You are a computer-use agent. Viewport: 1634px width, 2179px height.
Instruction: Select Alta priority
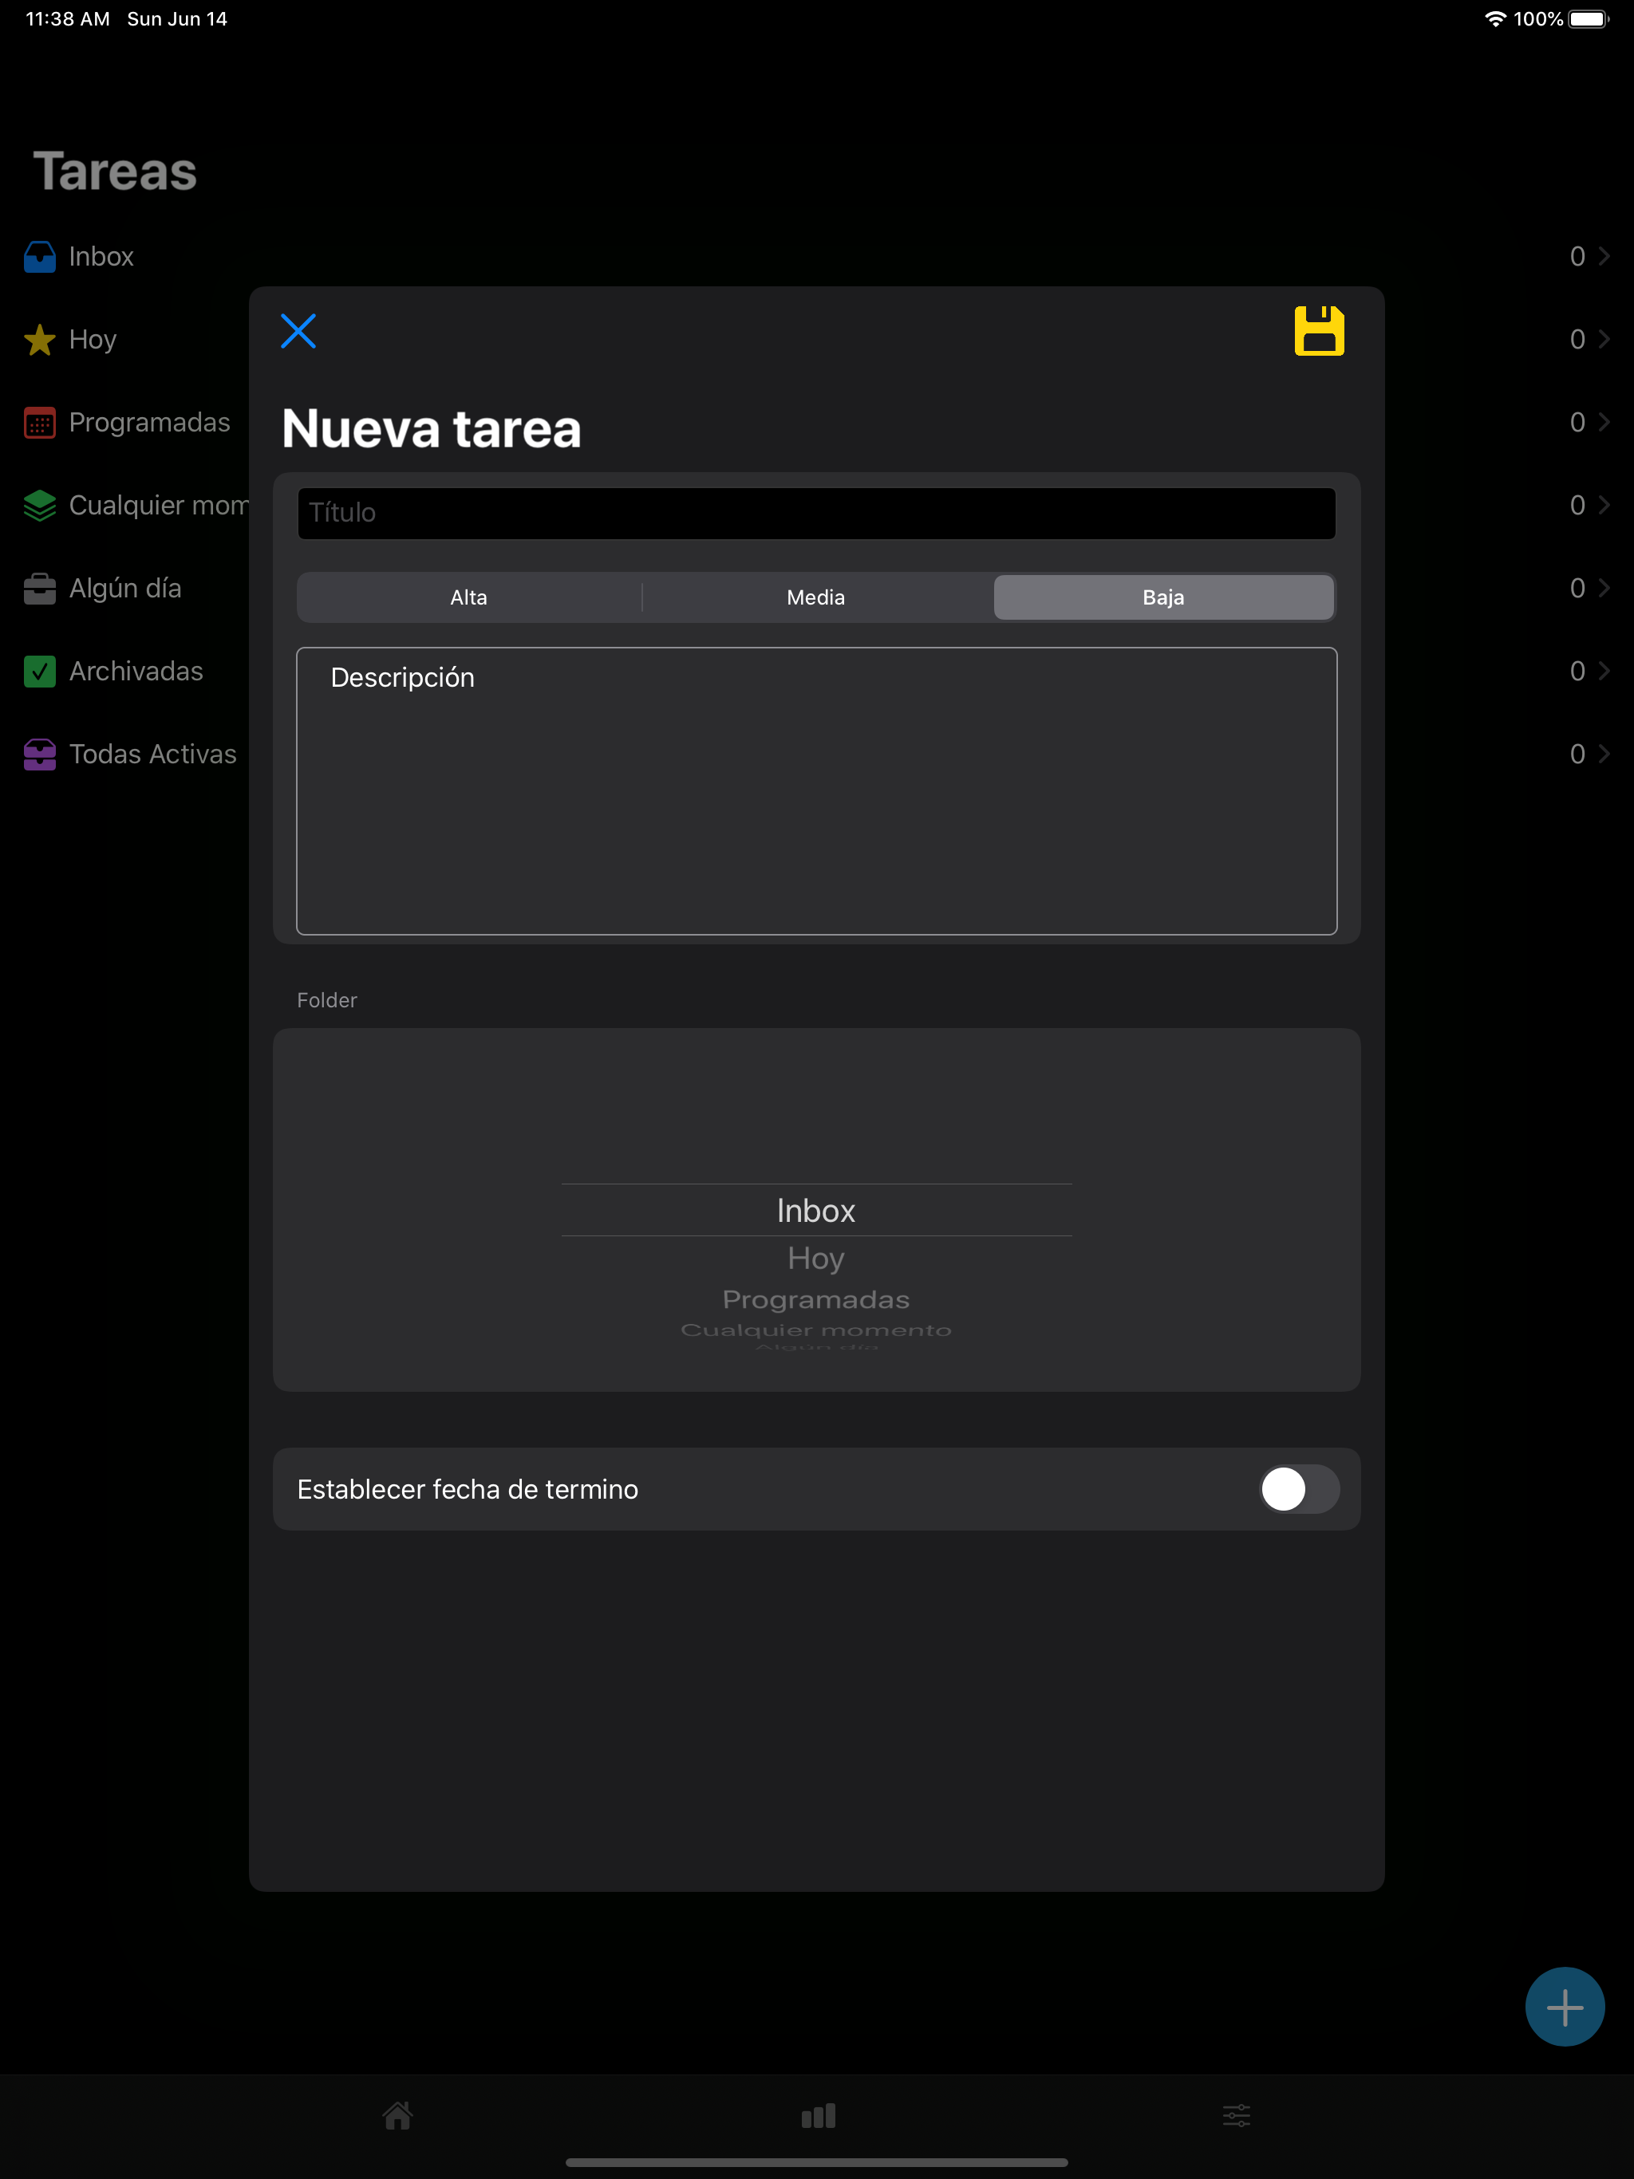469,597
